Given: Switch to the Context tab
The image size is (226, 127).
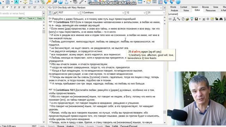Looking at the screenshot, I should point(184,7).
